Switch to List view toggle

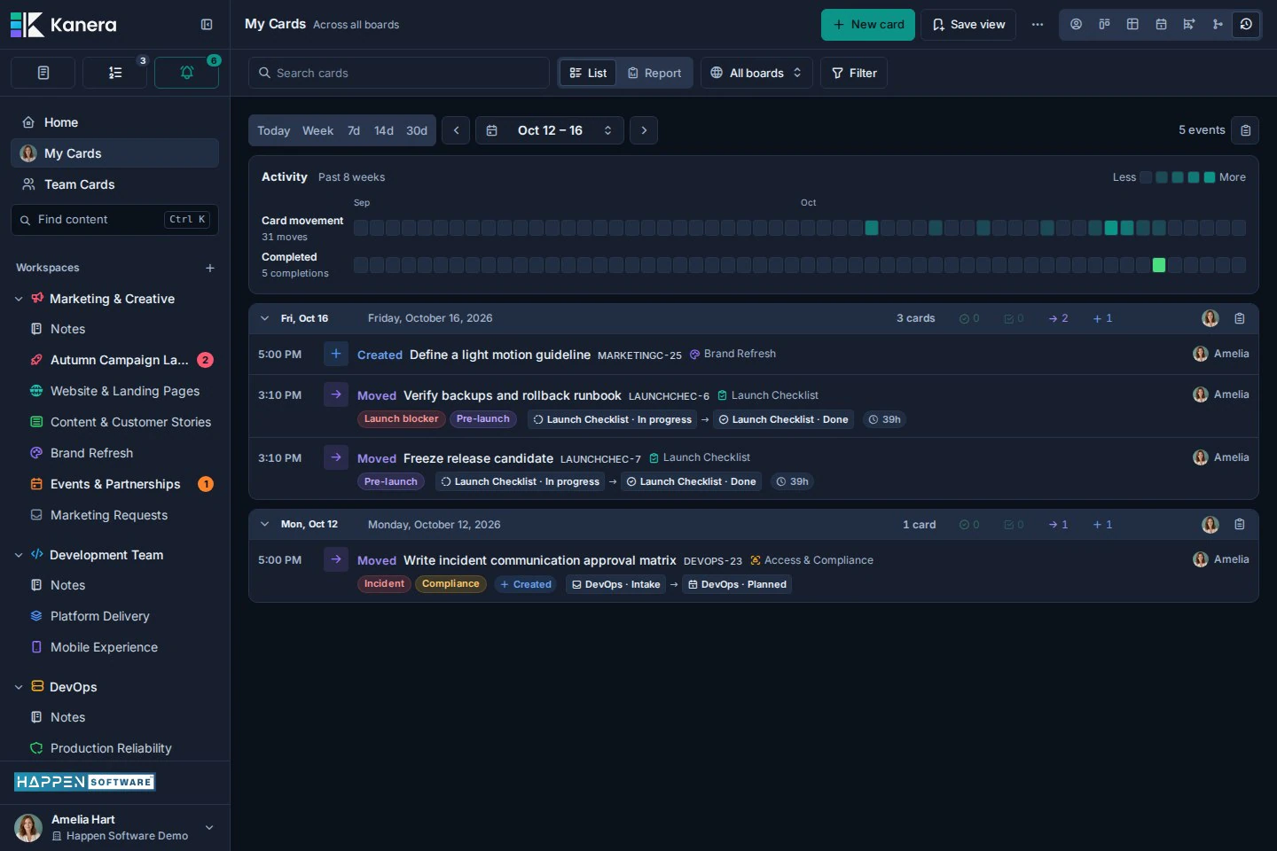[588, 73]
